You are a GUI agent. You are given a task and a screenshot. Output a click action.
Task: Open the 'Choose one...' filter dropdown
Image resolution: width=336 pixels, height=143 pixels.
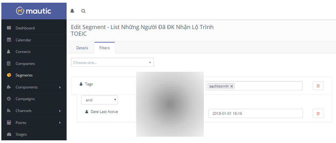(x=112, y=62)
